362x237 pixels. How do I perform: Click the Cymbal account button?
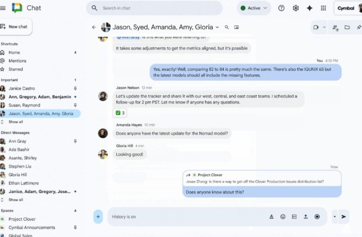click(348, 8)
